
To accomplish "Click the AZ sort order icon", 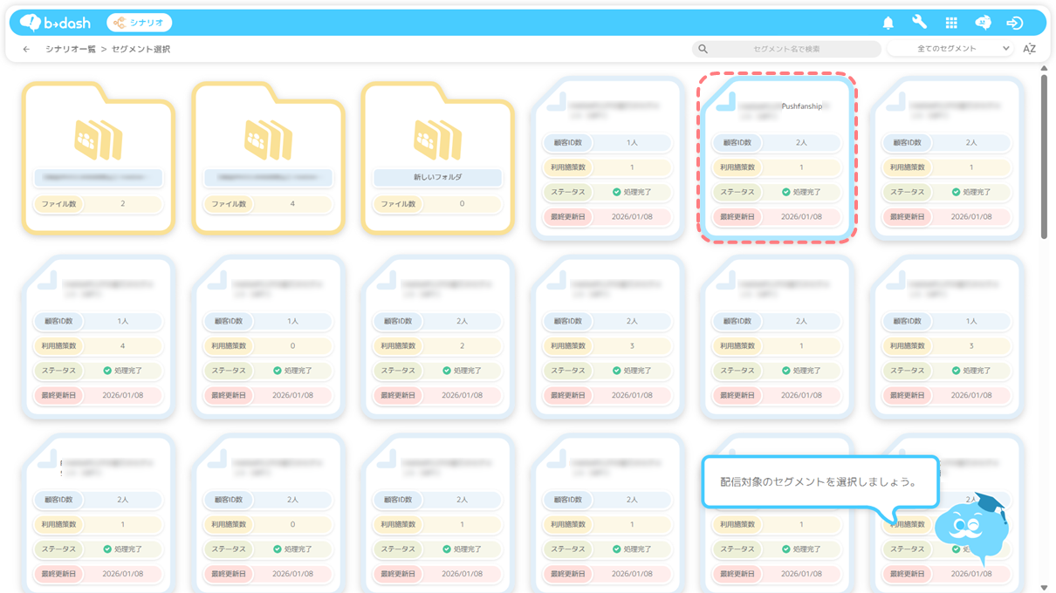I will pos(1029,49).
